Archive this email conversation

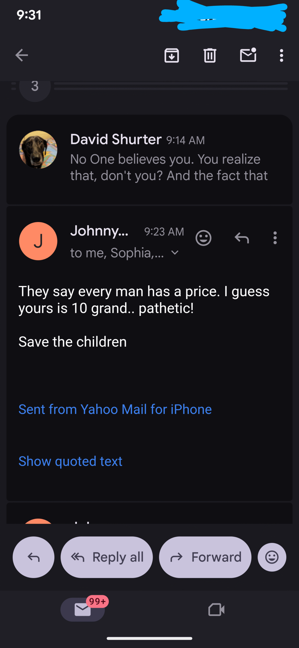[172, 55]
